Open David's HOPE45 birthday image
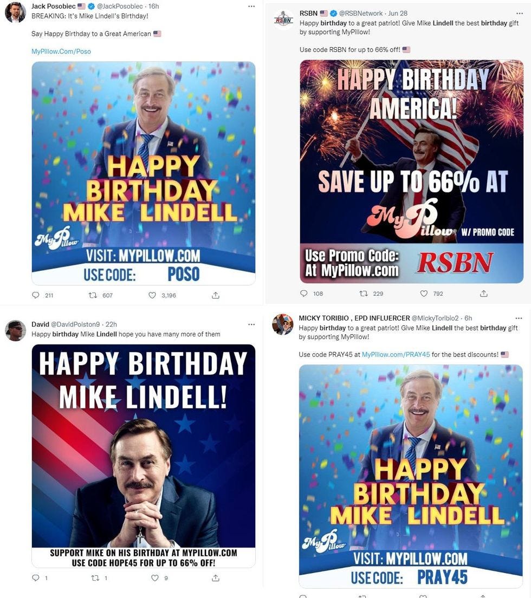The width and height of the screenshot is (531, 598). pos(144,456)
